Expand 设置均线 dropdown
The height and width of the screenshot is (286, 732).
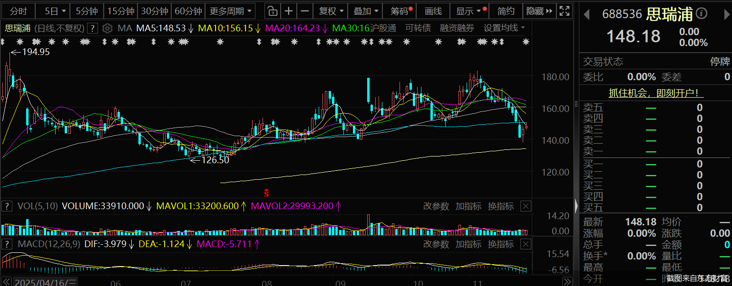coord(504,28)
